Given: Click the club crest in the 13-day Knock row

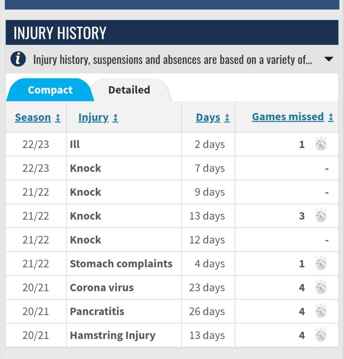Looking at the screenshot, I should pyautogui.click(x=321, y=216).
